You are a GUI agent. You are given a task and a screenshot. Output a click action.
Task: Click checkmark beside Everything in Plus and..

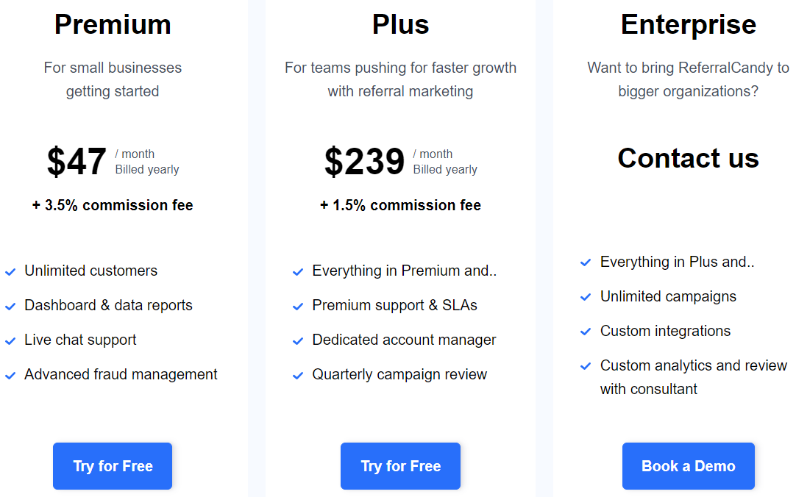[x=586, y=263]
